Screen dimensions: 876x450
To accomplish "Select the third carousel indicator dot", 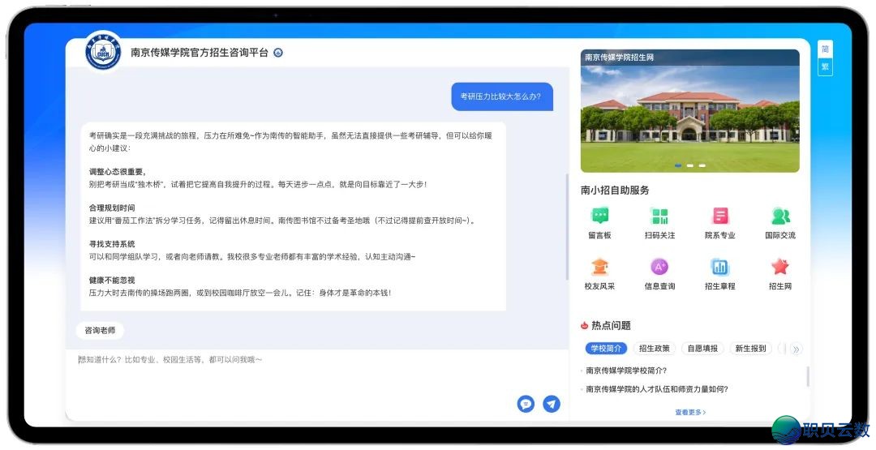I will [702, 165].
